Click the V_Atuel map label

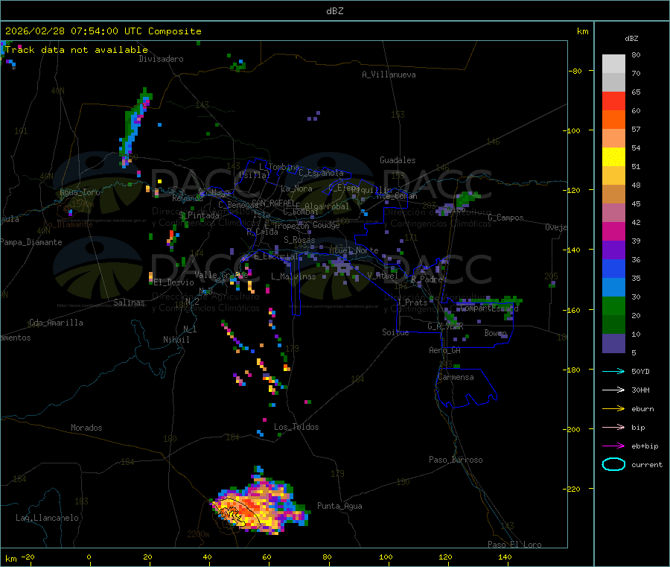[x=383, y=276]
